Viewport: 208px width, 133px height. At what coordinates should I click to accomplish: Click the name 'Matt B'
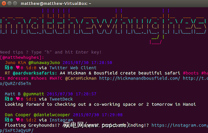coord(13,94)
